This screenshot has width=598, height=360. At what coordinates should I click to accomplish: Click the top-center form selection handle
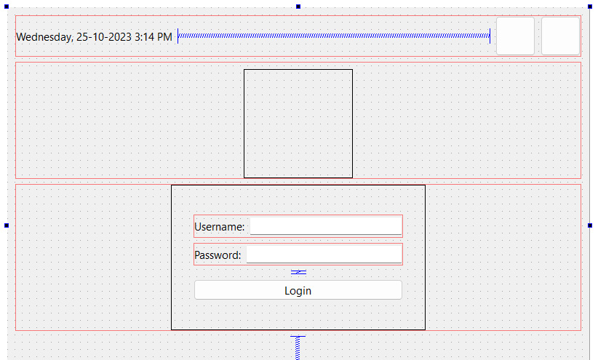pyautogui.click(x=298, y=7)
